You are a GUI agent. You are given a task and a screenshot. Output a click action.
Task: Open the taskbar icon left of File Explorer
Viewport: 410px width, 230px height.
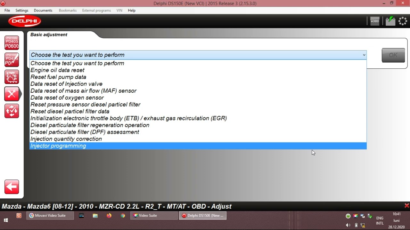tap(81, 216)
